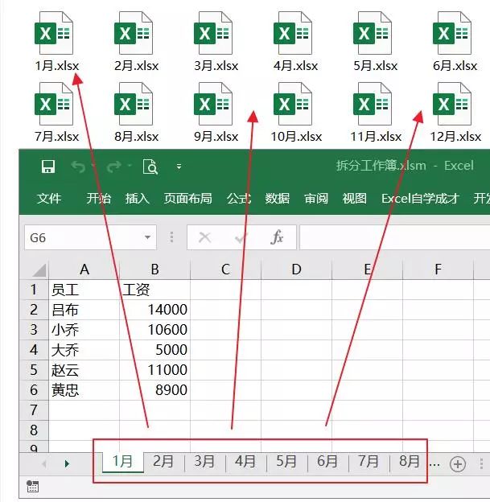Switch to the 插入 ribbon tab

pyautogui.click(x=137, y=199)
